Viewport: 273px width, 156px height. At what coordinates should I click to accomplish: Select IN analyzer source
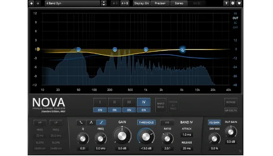[x=235, y=13]
